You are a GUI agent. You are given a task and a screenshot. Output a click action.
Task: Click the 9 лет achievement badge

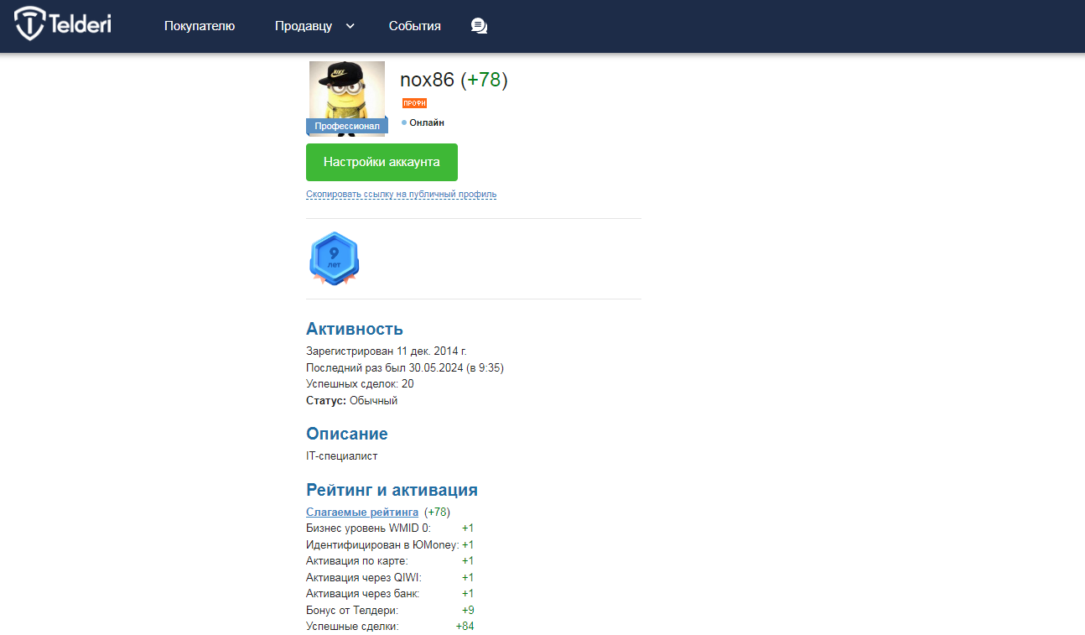tap(334, 258)
